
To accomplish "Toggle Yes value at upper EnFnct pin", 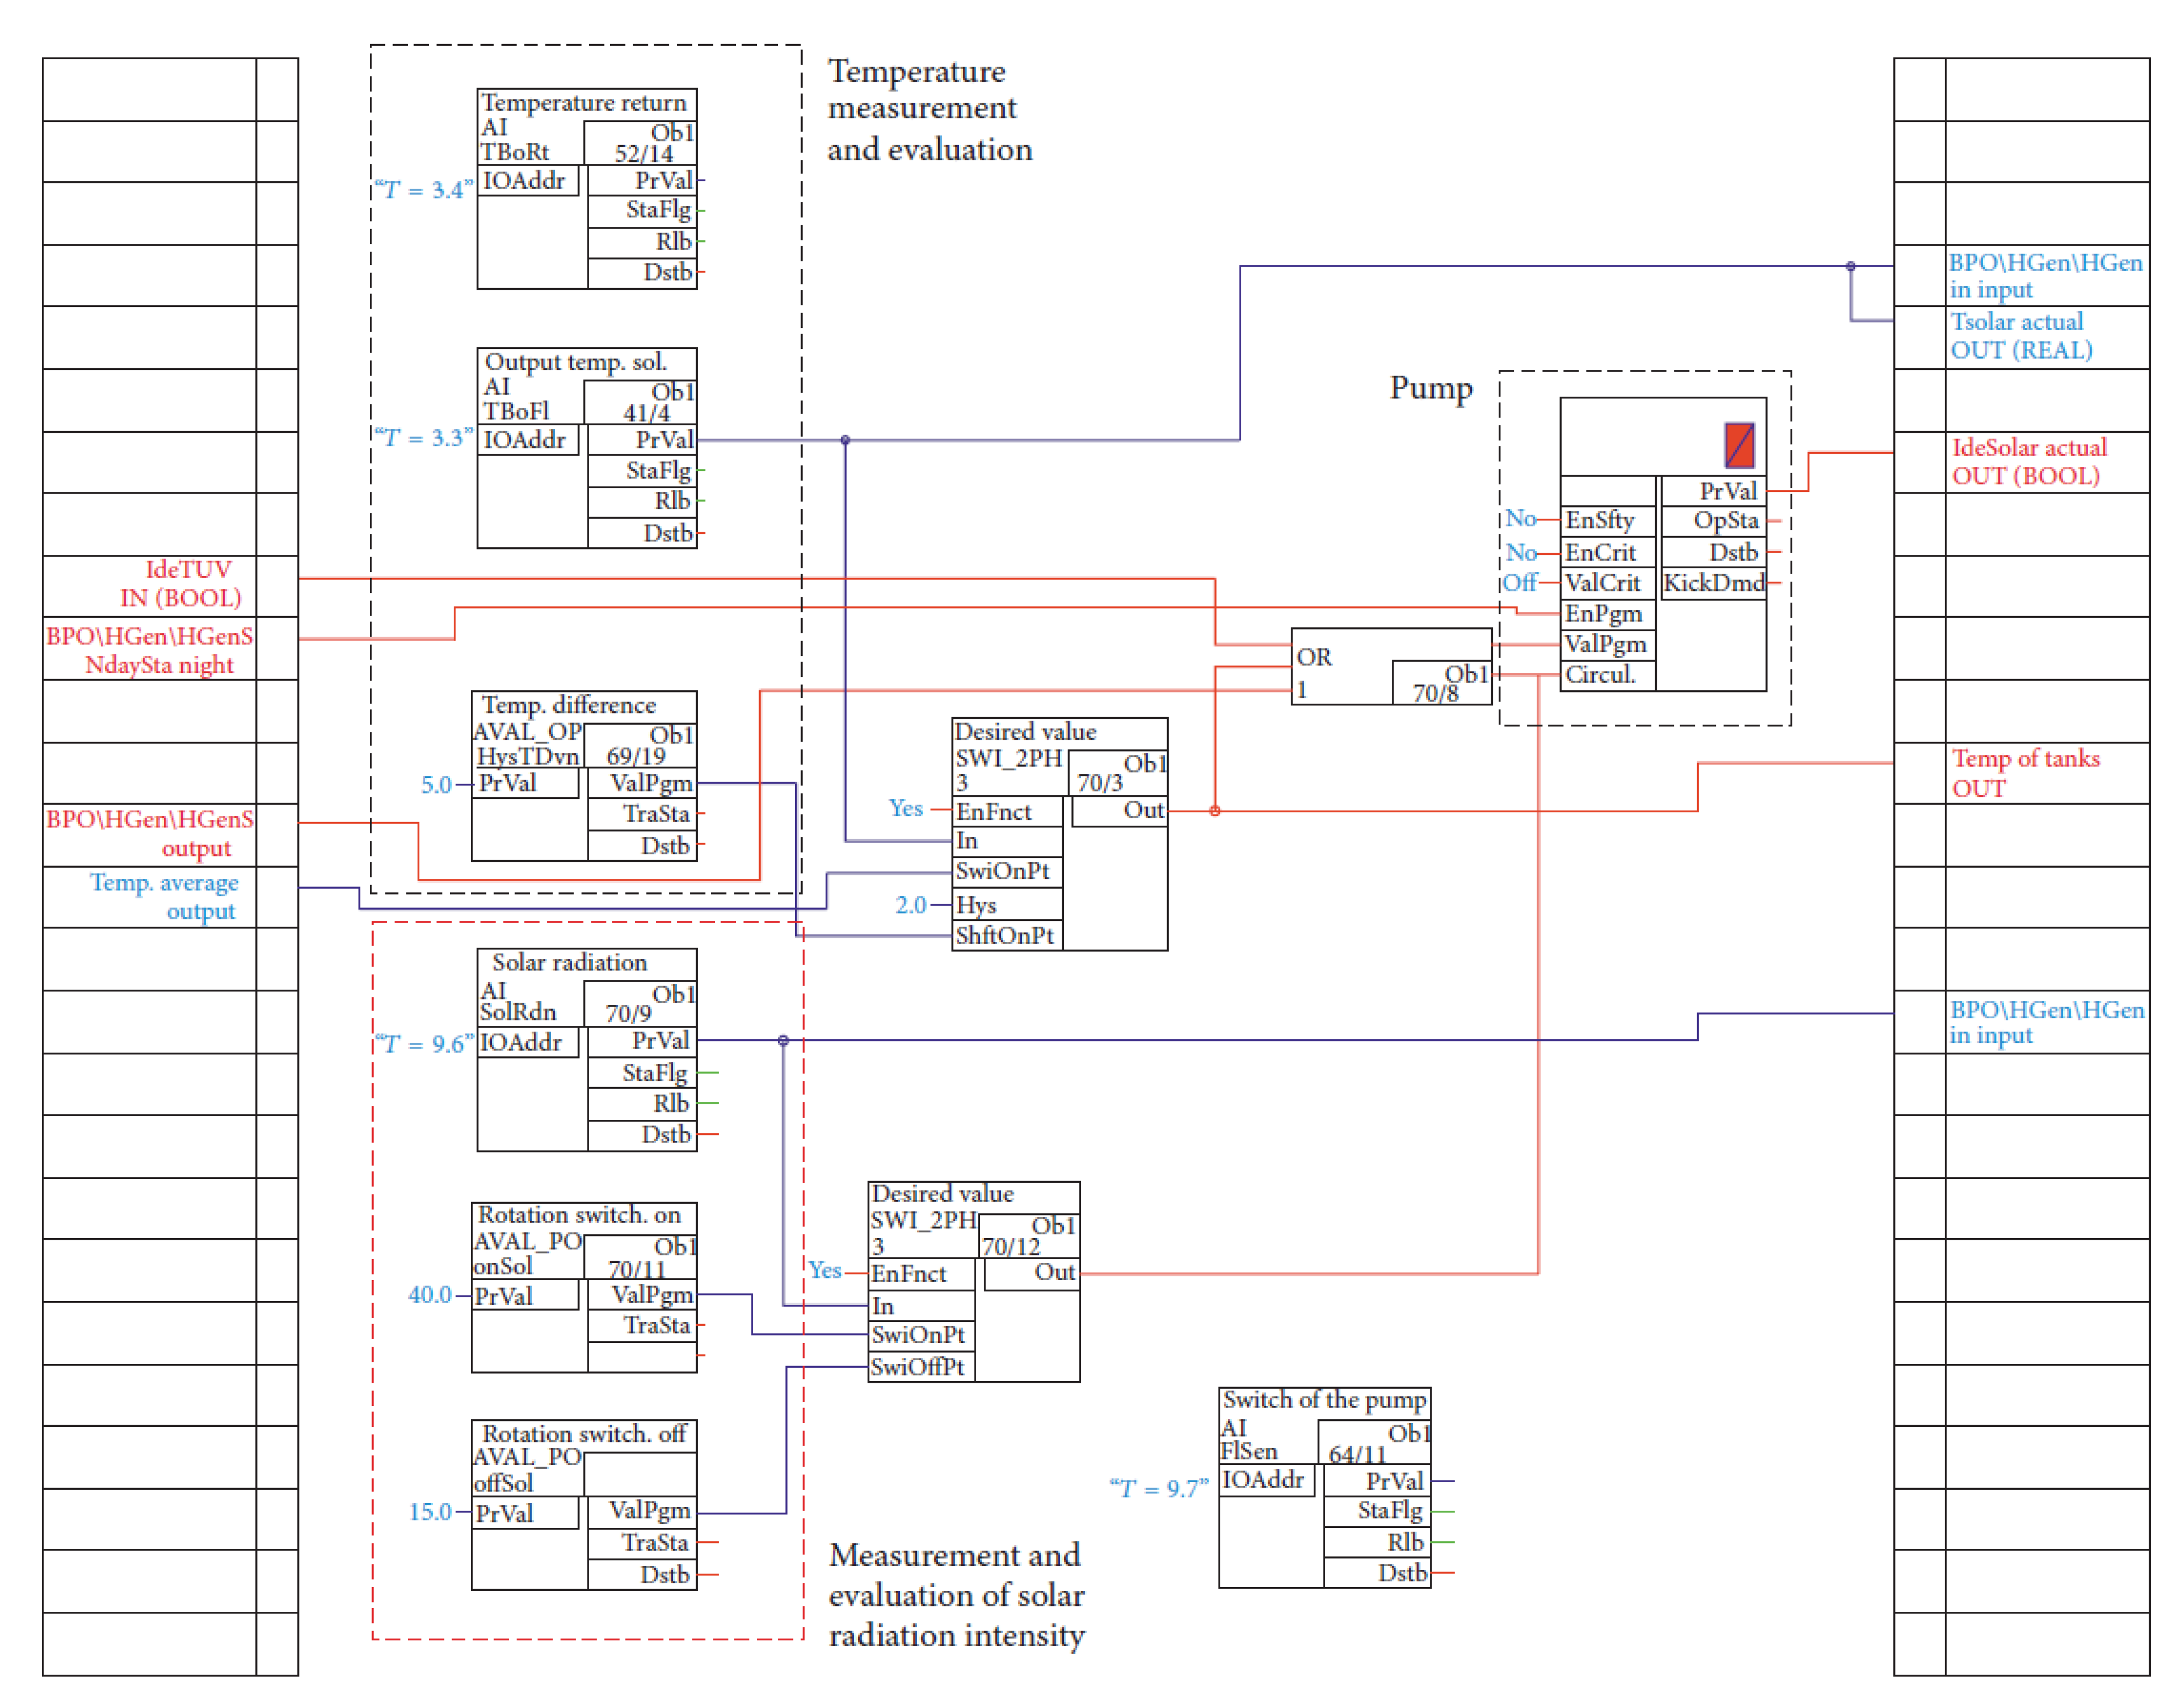I will 906,808.
